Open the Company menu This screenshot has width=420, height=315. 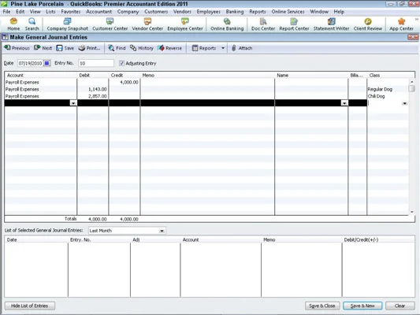tap(128, 12)
